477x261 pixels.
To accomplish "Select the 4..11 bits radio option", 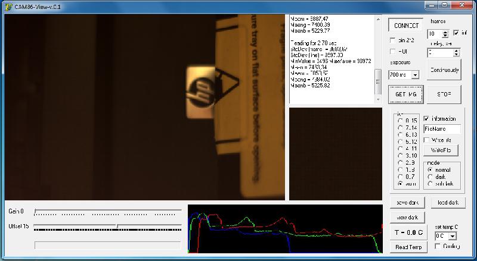I will click(x=400, y=149).
